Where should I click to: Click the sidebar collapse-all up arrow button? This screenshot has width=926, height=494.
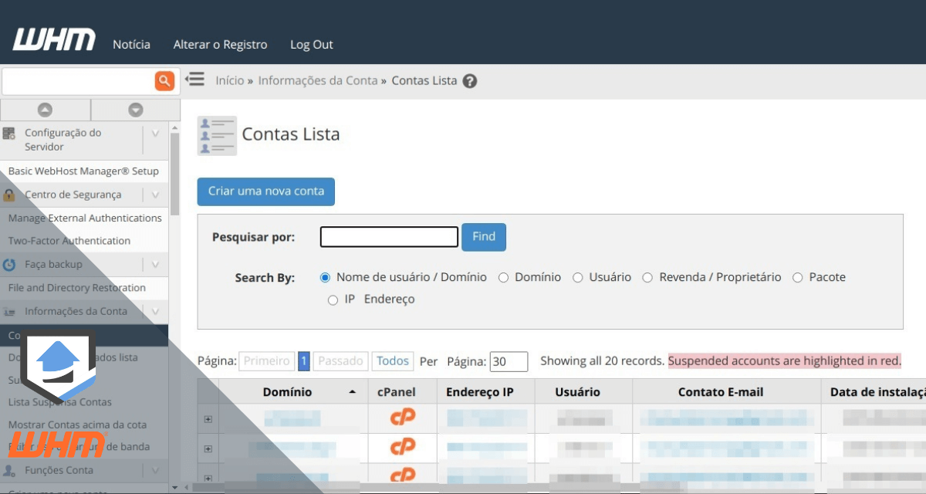tap(45, 110)
